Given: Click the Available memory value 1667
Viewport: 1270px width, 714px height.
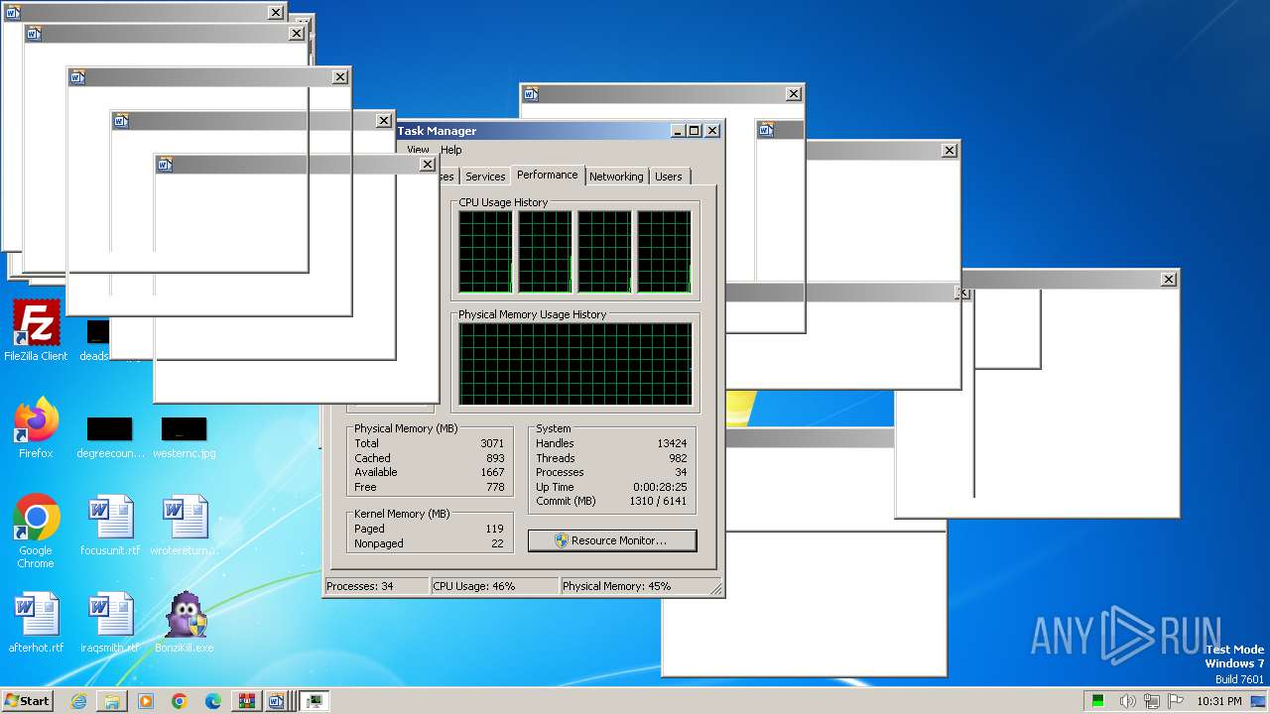Looking at the screenshot, I should pos(492,472).
